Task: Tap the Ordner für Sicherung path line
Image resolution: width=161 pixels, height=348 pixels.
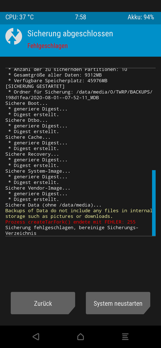Action: [x=79, y=95]
